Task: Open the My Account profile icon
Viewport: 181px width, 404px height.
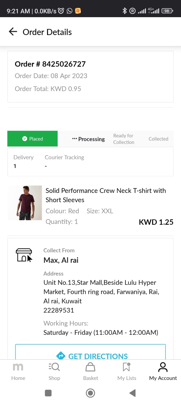Action: point(163,367)
